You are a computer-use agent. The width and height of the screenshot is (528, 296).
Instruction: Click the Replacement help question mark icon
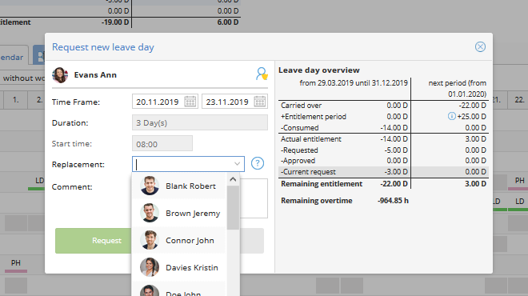[x=258, y=163]
